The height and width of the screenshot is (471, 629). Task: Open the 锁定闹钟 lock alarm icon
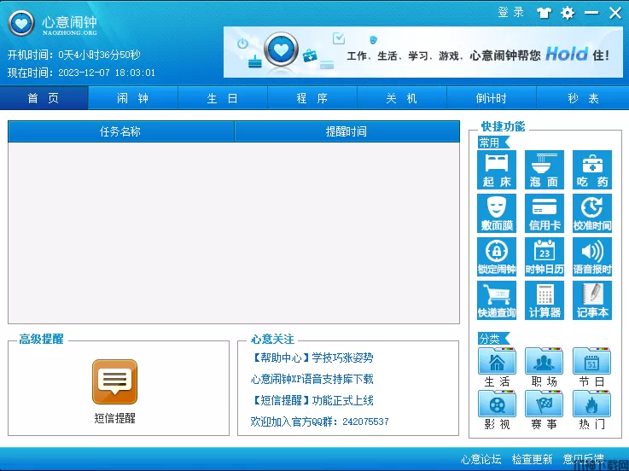coord(497,257)
